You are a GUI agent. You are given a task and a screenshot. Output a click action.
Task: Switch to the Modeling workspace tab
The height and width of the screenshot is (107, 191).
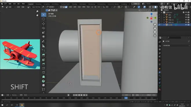click(x=38, y=4)
